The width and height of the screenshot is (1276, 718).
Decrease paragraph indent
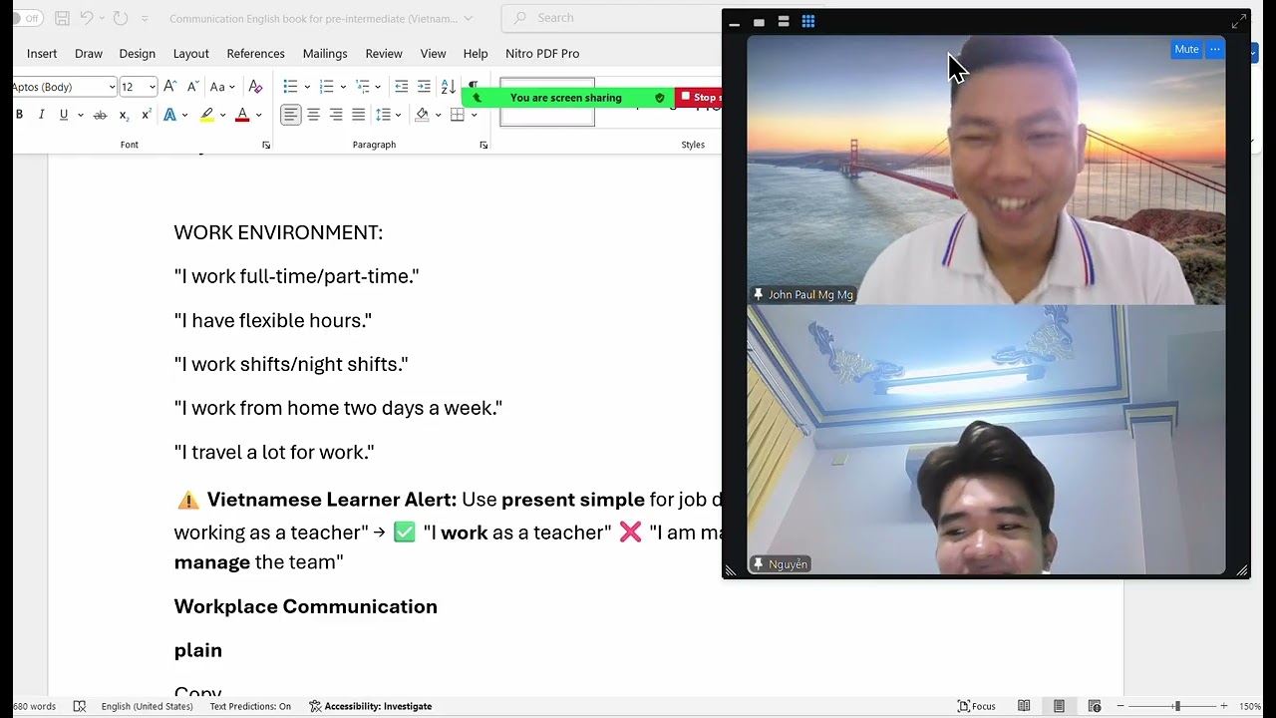(x=402, y=87)
